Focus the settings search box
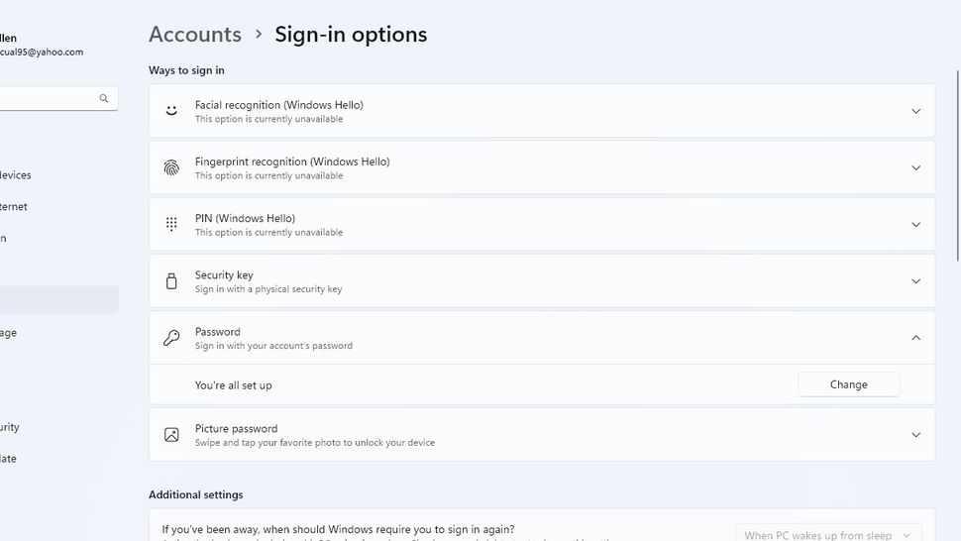Screen dimensions: 961x541 [50, 99]
